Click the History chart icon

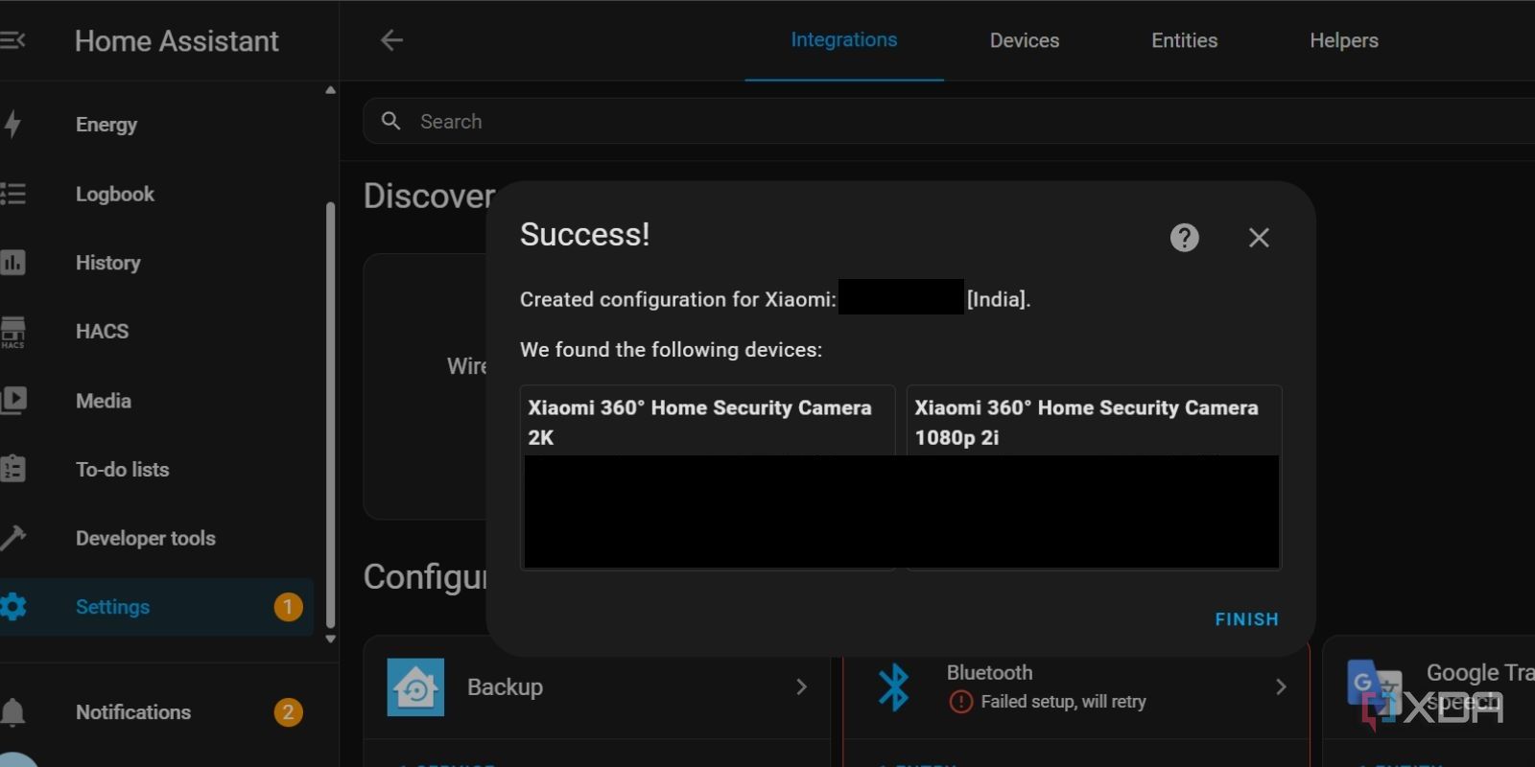[x=12, y=263]
